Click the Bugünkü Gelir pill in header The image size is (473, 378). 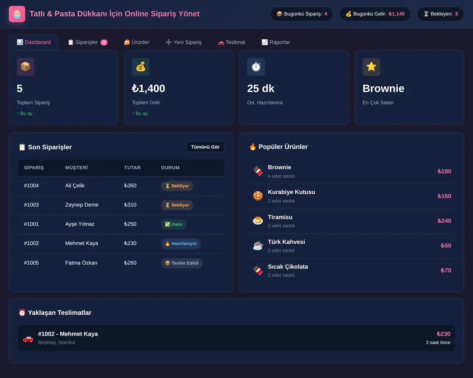(375, 14)
